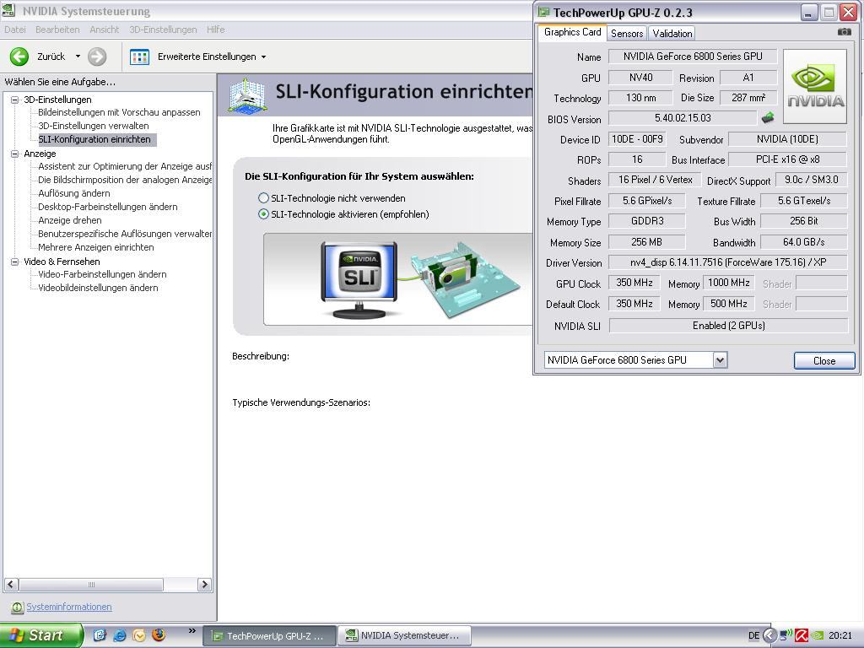This screenshot has width=864, height=648.
Task: Open the Zurück history dropdown arrow
Action: click(x=78, y=57)
